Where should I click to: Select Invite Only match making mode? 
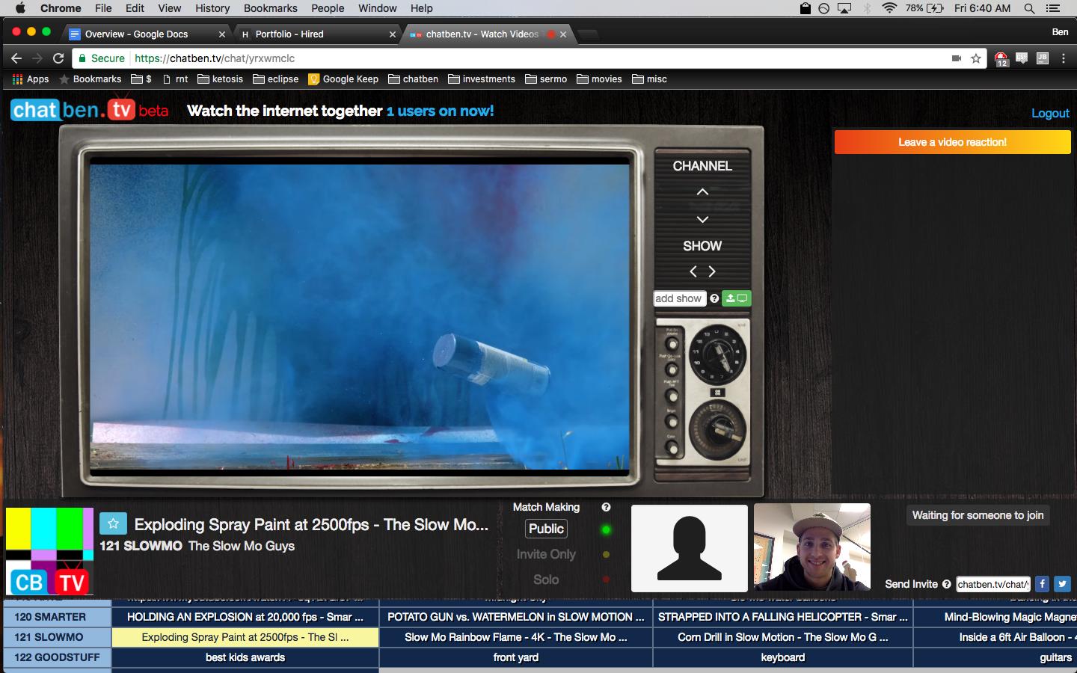pos(546,554)
